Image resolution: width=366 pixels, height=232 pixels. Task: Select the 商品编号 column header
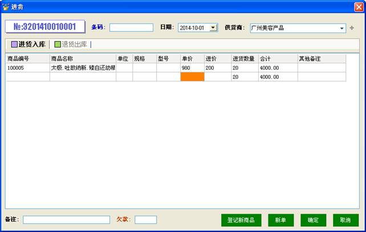tap(27, 58)
